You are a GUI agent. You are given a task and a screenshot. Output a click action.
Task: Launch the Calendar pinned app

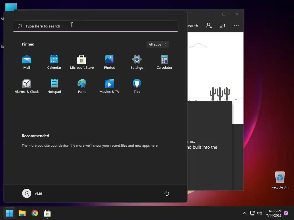pyautogui.click(x=54, y=62)
